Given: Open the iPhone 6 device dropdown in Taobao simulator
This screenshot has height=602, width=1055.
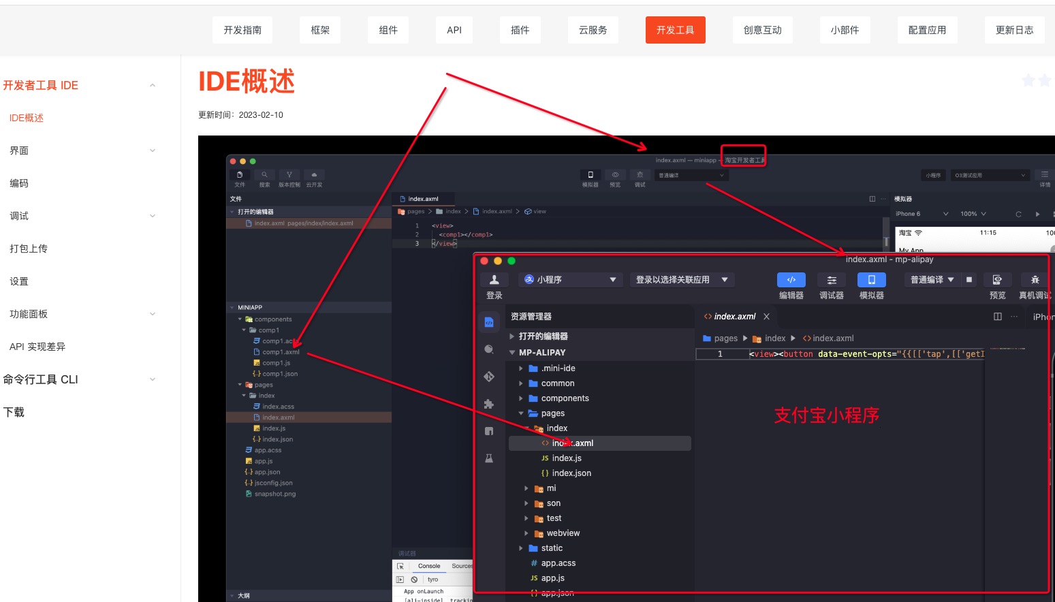Looking at the screenshot, I should click(x=922, y=214).
